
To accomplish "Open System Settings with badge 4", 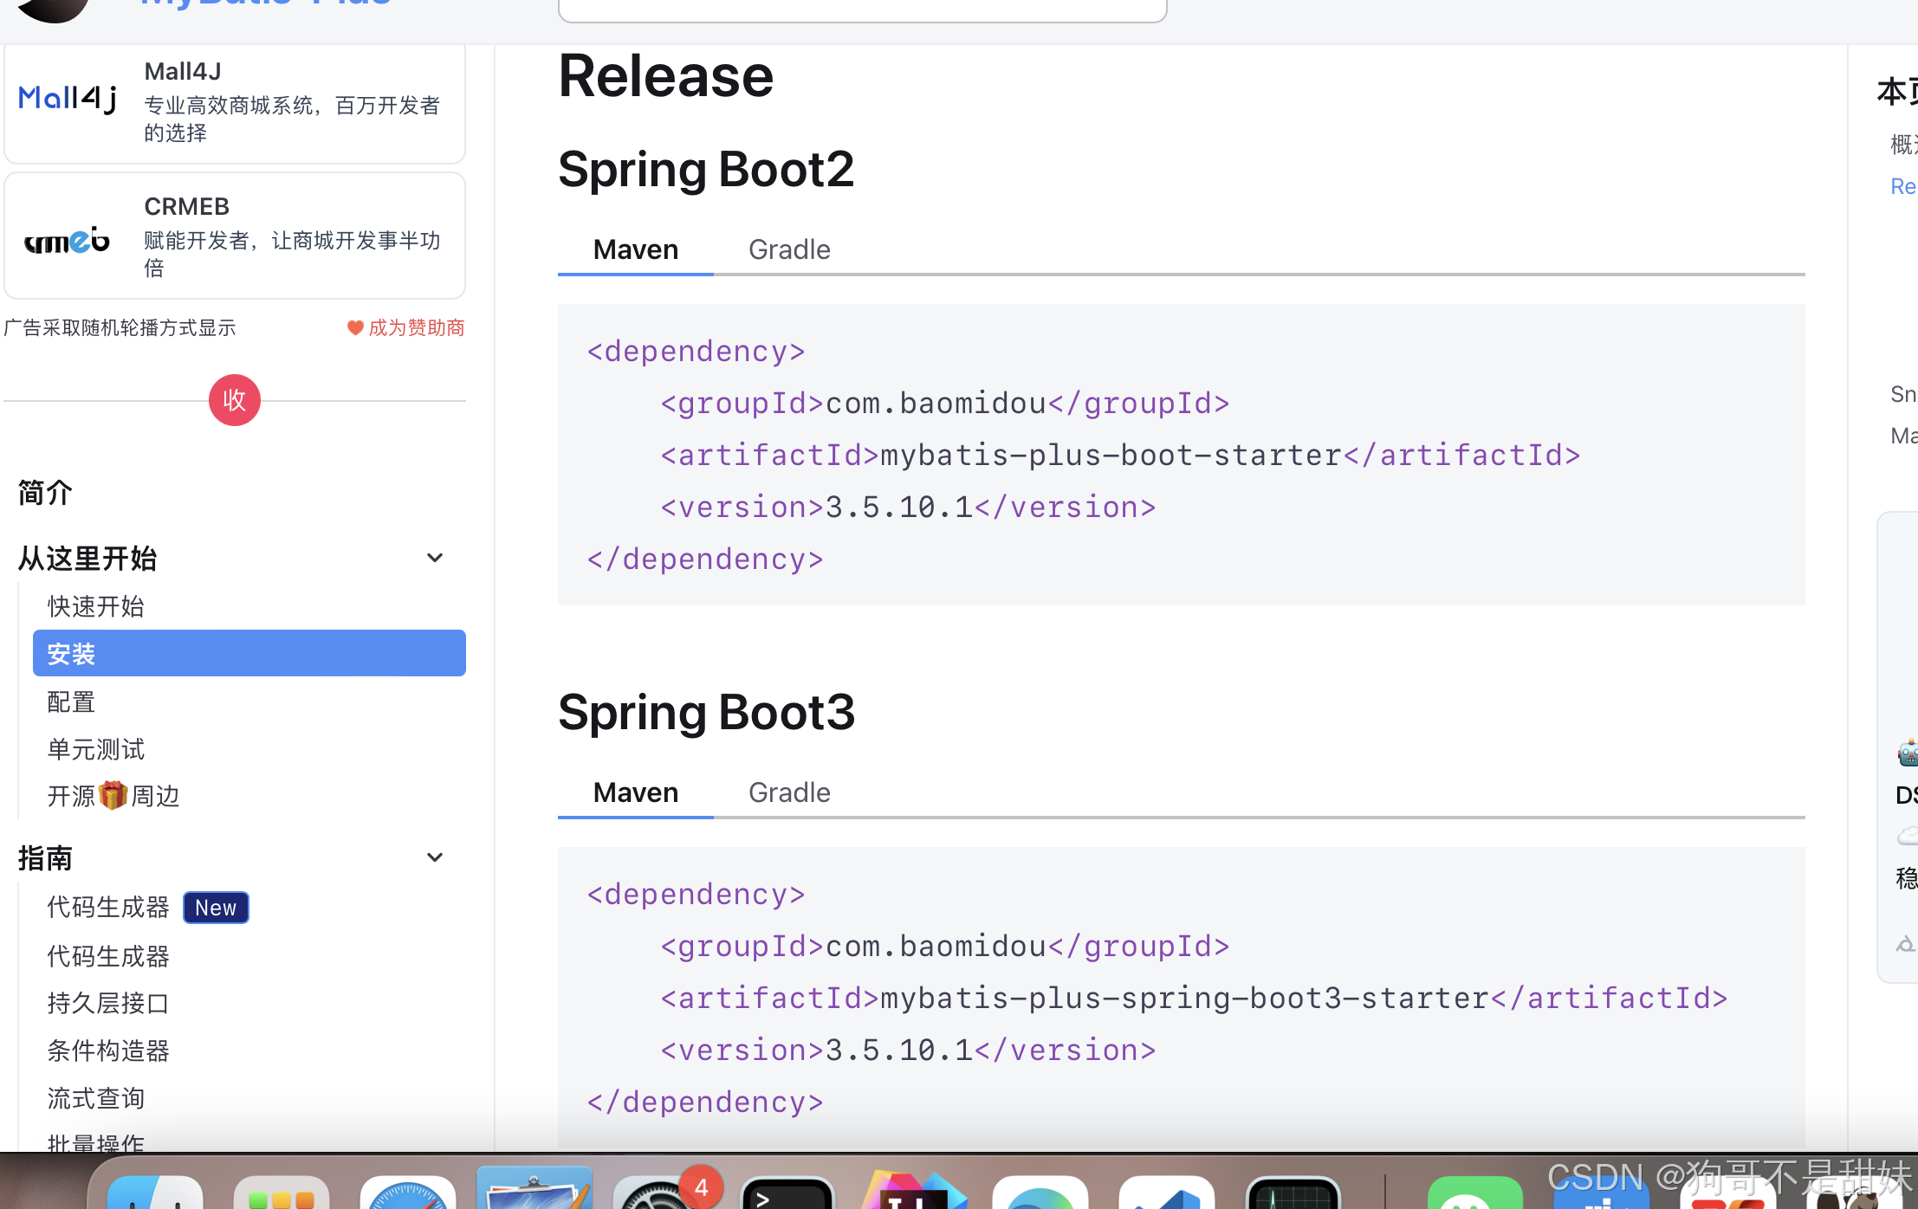I will [658, 1195].
